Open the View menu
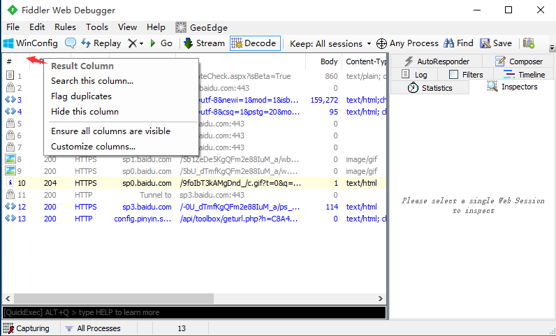 click(127, 27)
